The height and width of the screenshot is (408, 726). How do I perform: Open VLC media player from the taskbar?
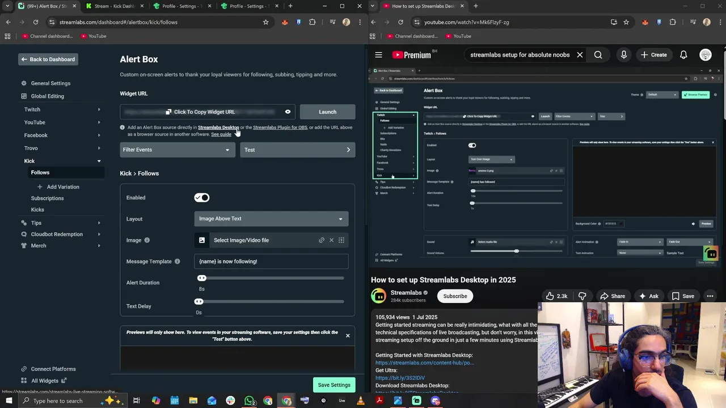point(361,401)
